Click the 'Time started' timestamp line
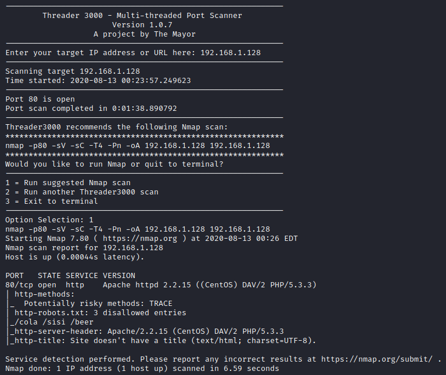446x375 pixels. (98, 81)
